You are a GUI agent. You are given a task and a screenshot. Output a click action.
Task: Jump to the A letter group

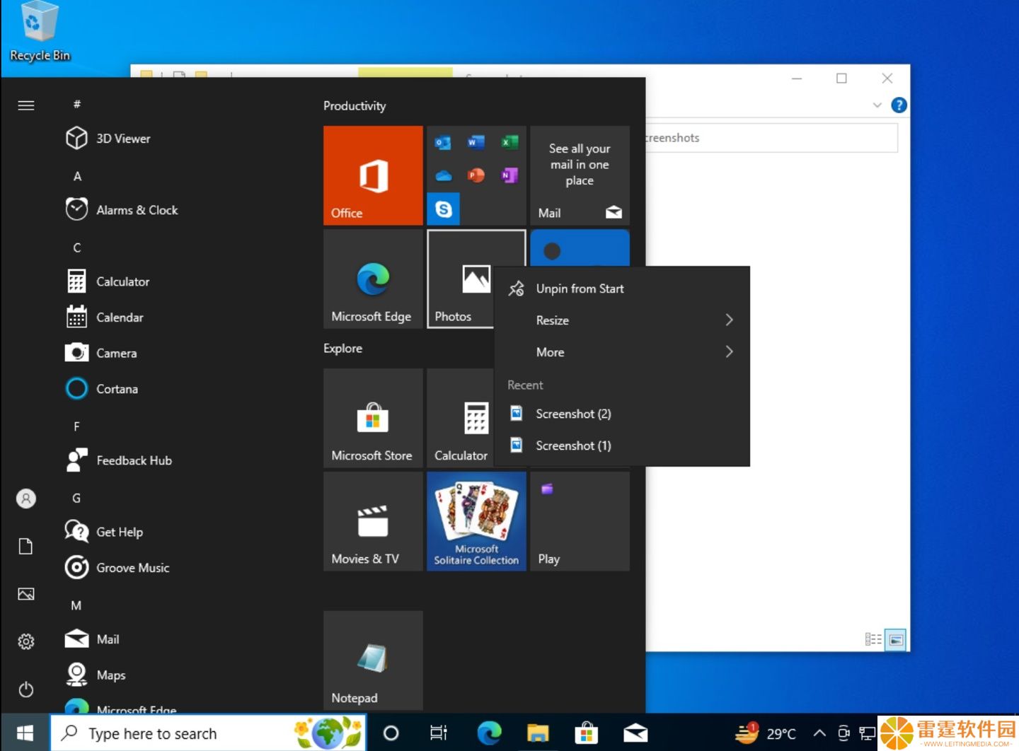[78, 176]
